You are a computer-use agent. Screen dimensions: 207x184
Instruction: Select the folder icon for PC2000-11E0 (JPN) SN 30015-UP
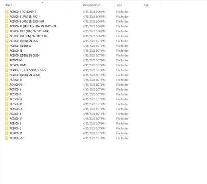pos(7,31)
